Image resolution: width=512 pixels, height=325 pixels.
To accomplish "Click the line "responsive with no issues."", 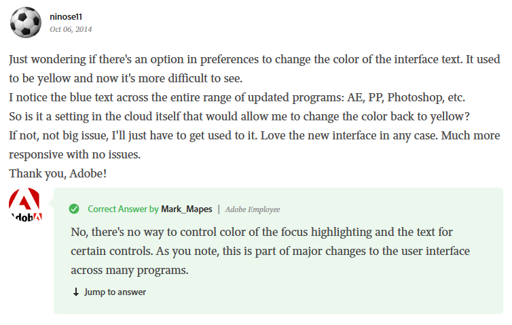I will 75,154.
